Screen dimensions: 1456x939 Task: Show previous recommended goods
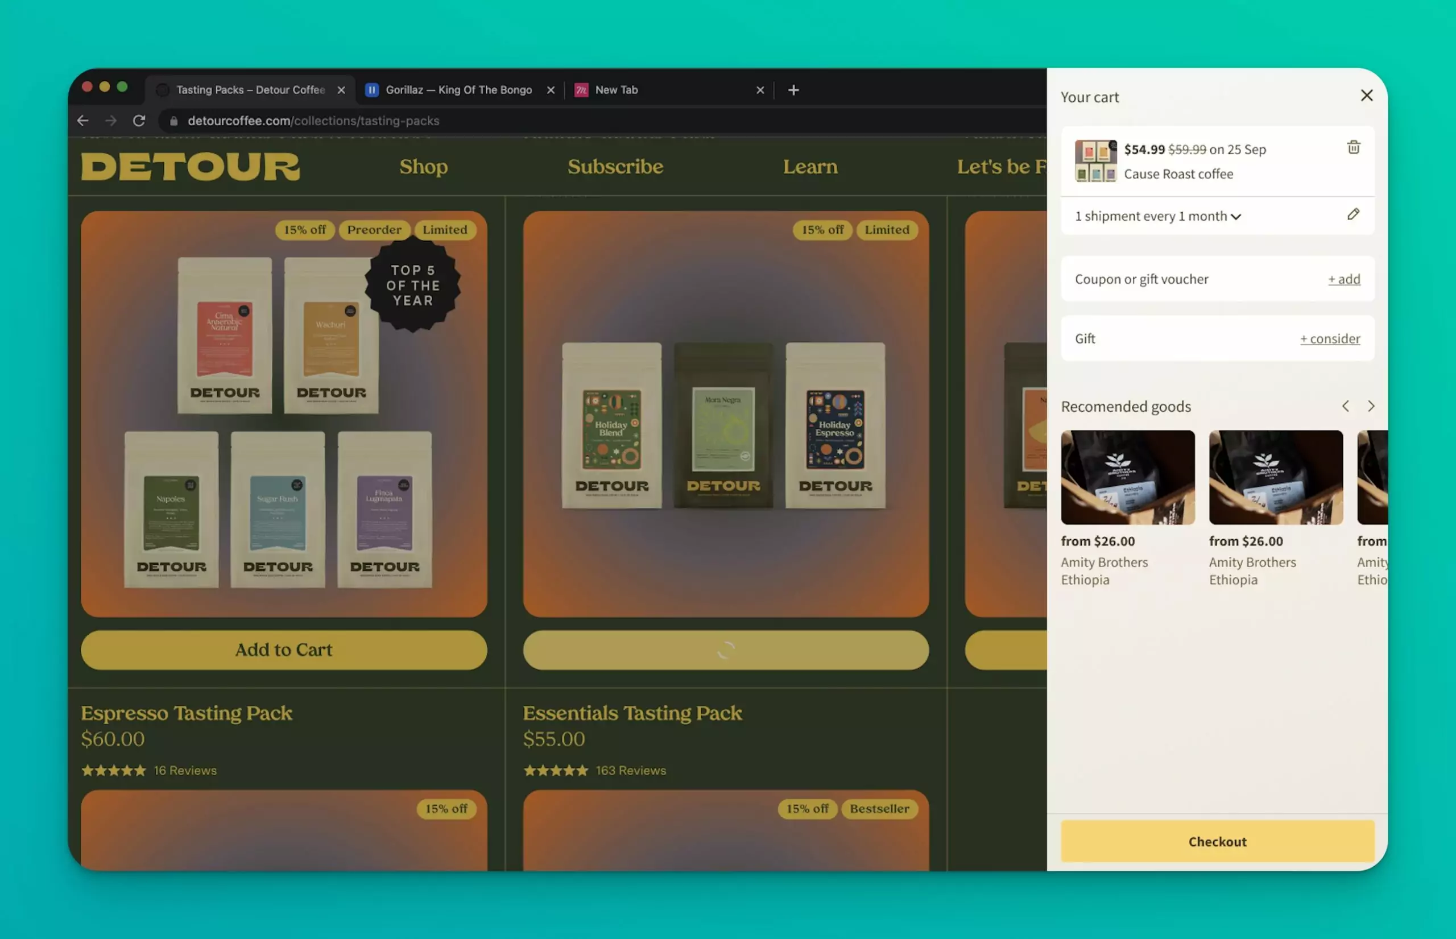click(x=1345, y=406)
